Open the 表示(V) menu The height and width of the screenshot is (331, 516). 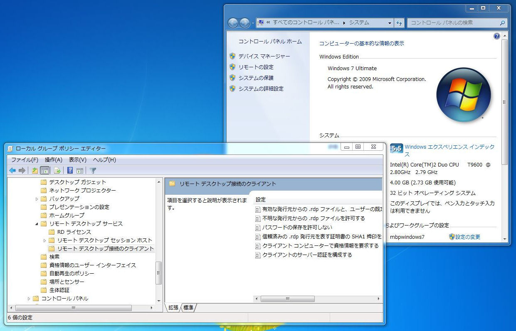pos(77,159)
